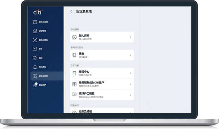This screenshot has width=219, height=129.
Task: Select the 財富管理 label in the sidebar
Action: (42, 31)
